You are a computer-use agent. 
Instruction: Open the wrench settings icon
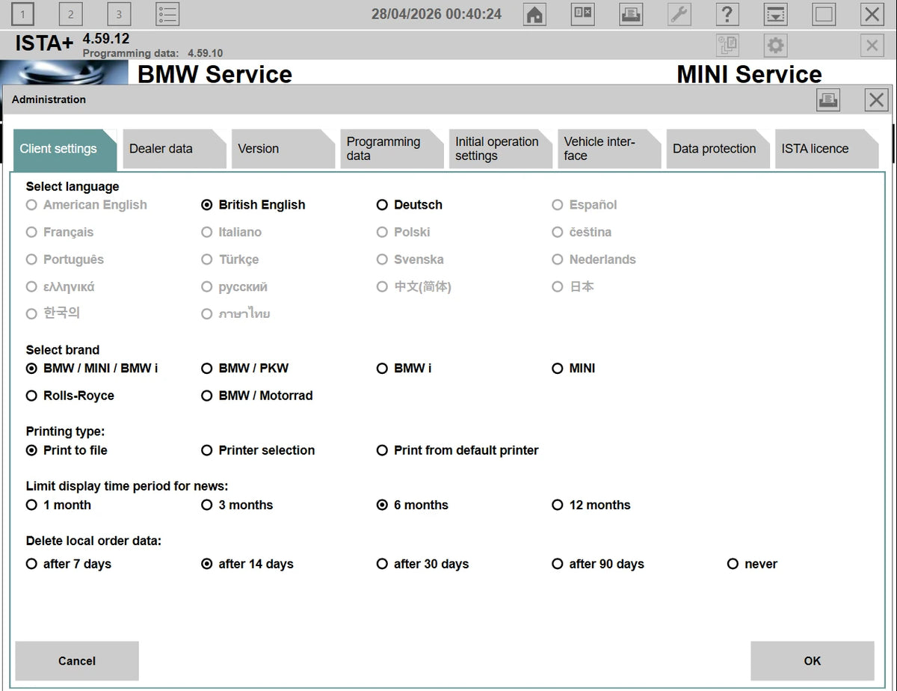[679, 14]
